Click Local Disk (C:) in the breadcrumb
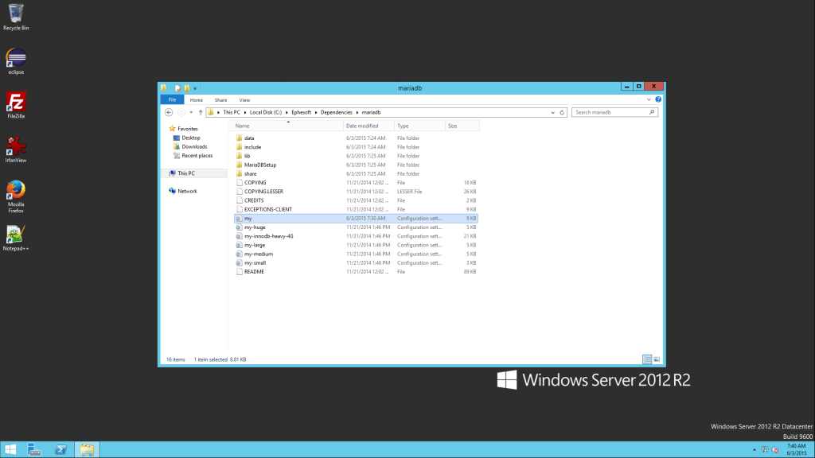The image size is (815, 458). [x=266, y=112]
